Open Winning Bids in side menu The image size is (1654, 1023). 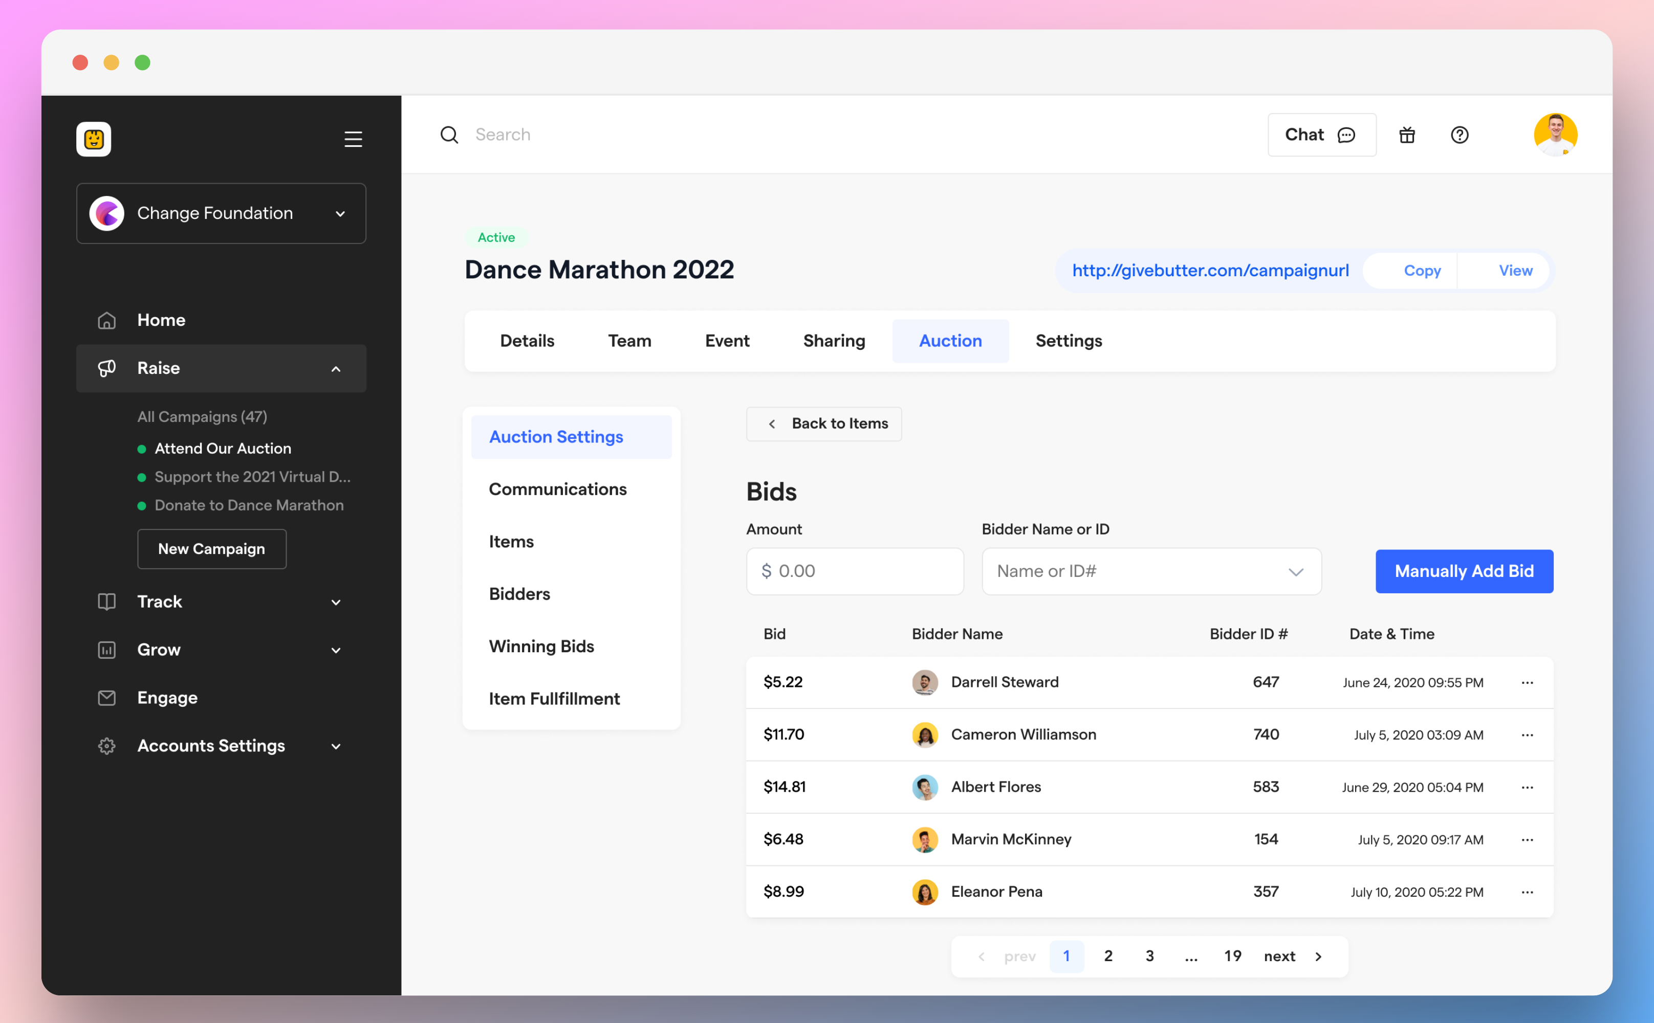[571, 646]
